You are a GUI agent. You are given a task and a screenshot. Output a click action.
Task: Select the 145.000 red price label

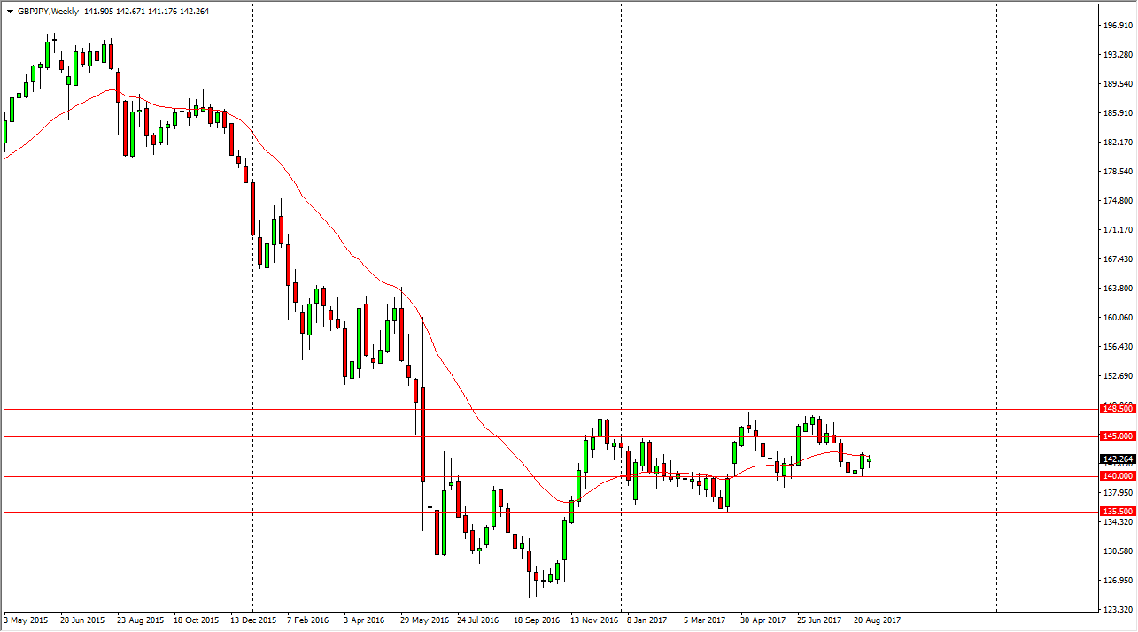1117,436
